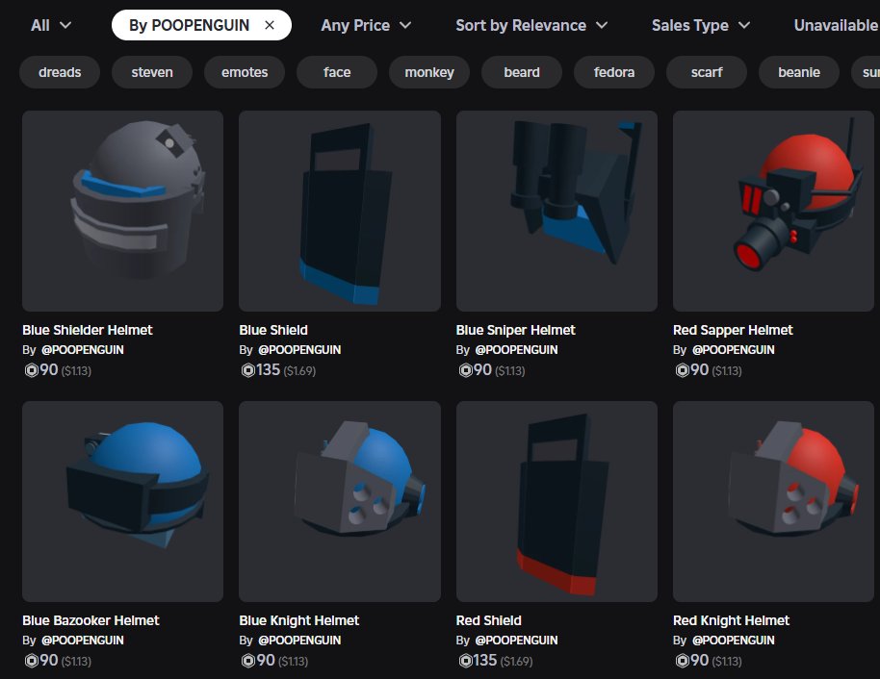Visit @POOPENGUIN profile under Blue Knight Helmet
The height and width of the screenshot is (679, 880).
[299, 641]
